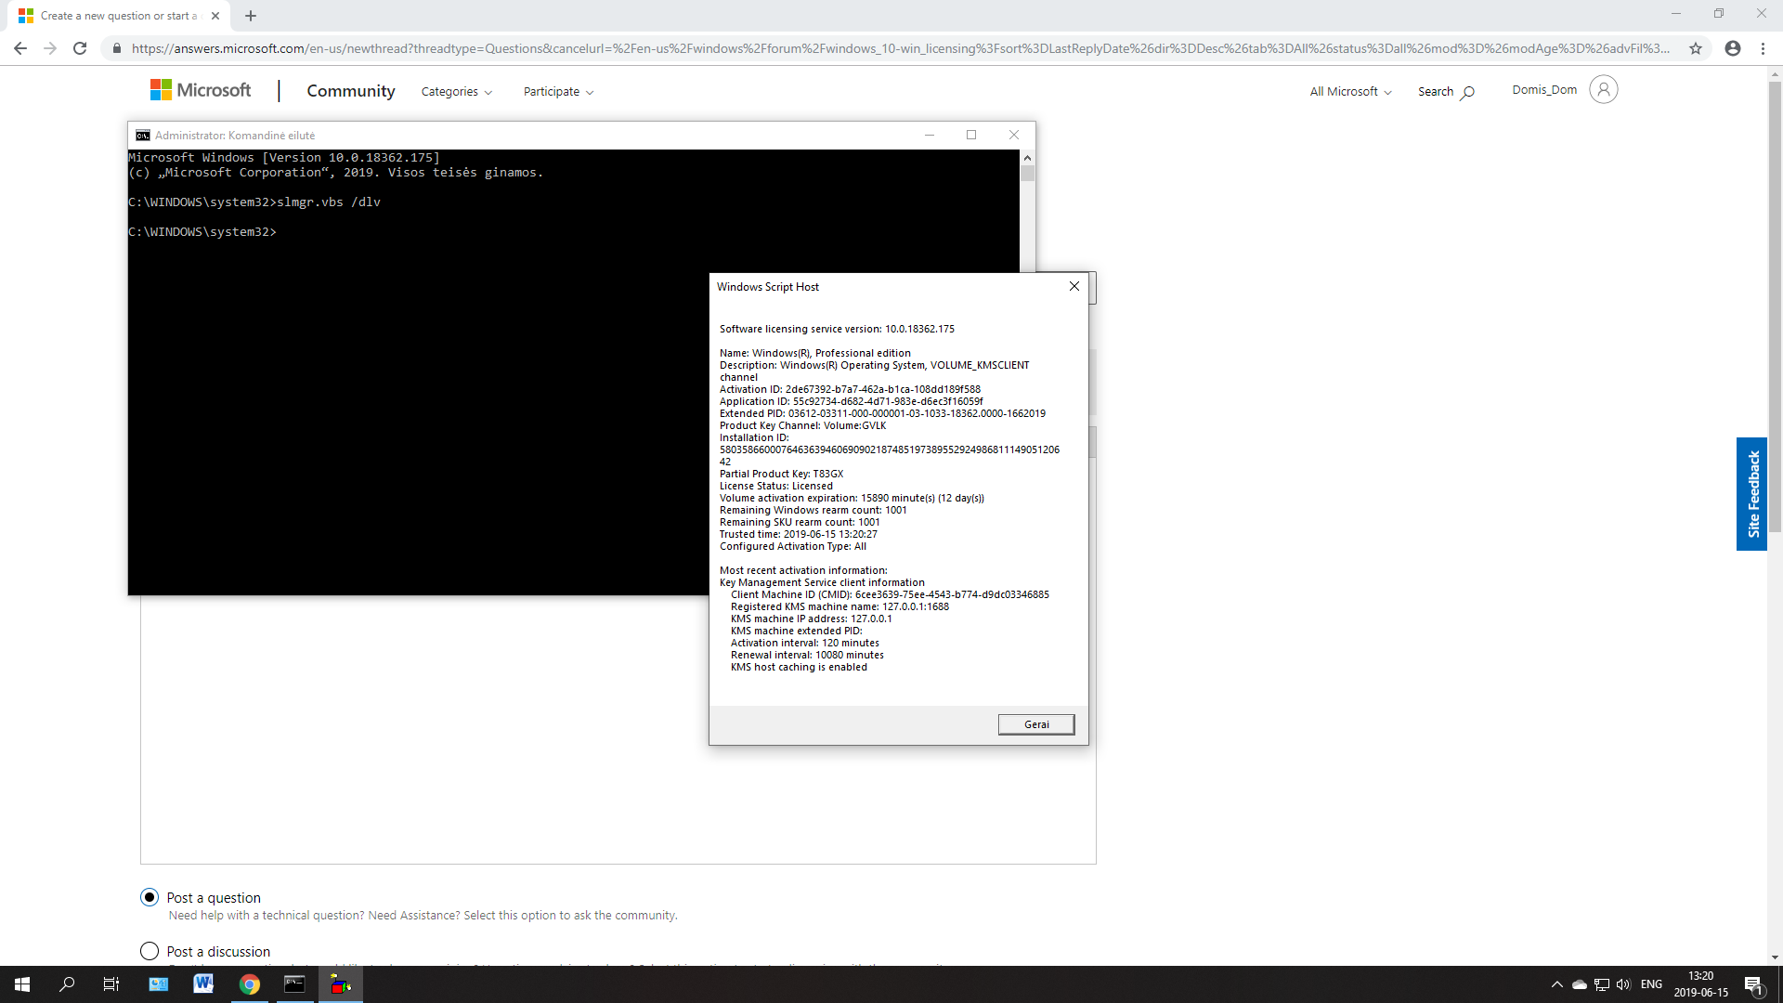Expand the Categories dropdown
The width and height of the screenshot is (1783, 1003).
[x=457, y=92]
